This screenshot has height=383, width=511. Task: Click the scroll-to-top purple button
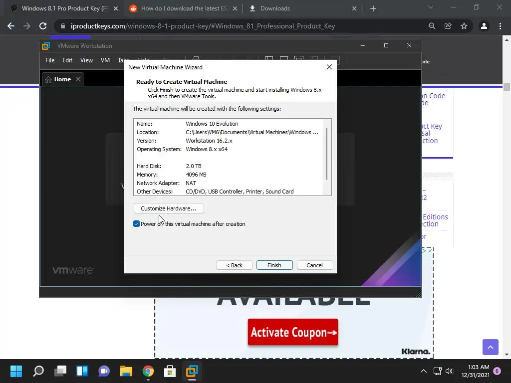491,347
